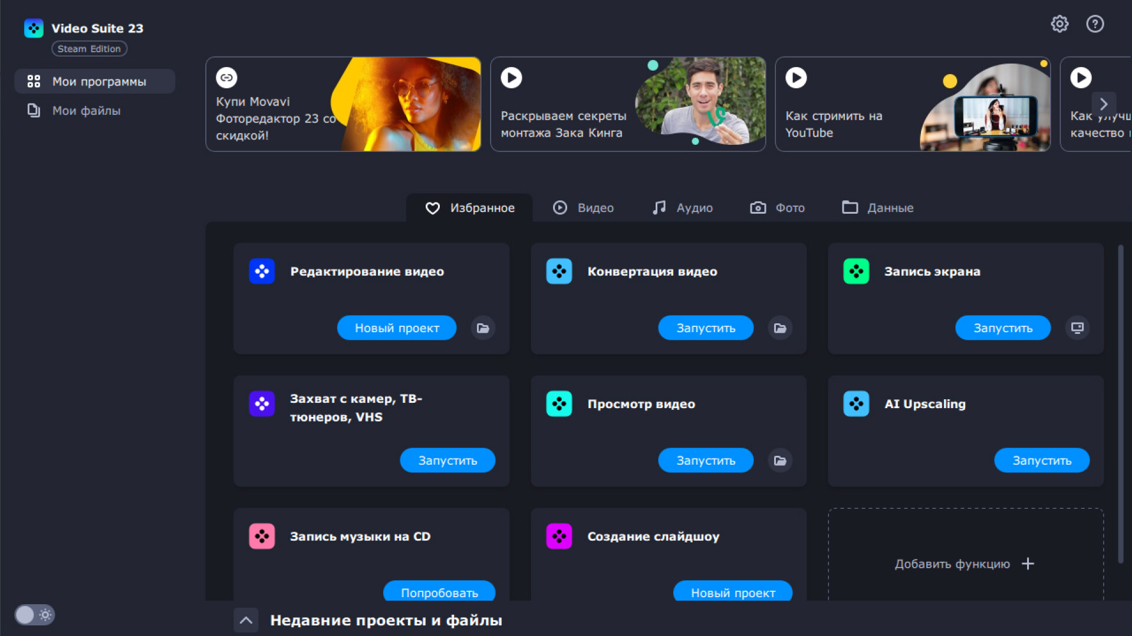Click folder icon in Конвертация видео card
Viewport: 1132px width, 636px height.
pyautogui.click(x=780, y=328)
